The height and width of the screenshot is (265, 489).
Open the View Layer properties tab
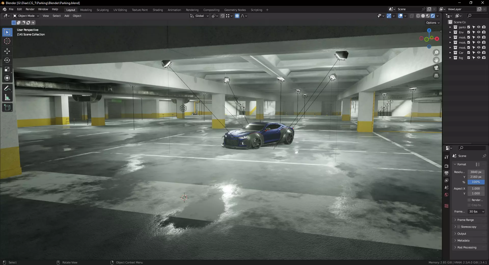446,180
